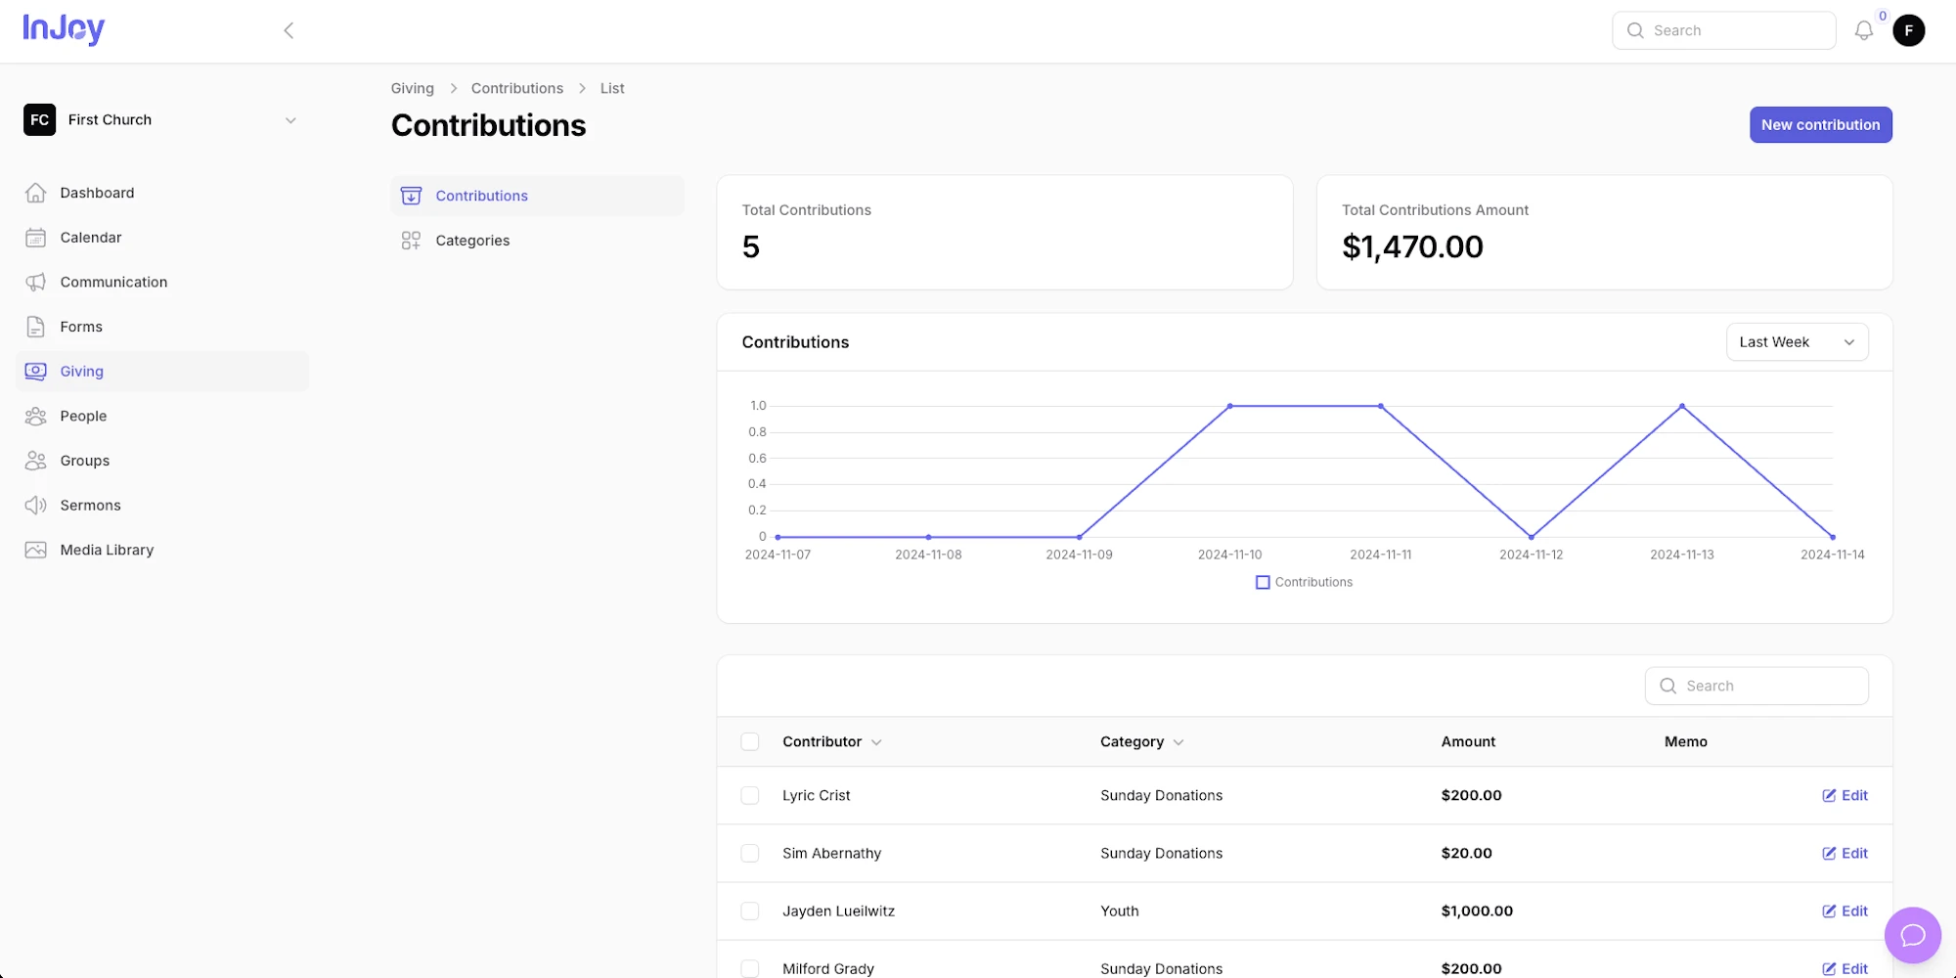Viewport: 1956px width, 978px height.
Task: Select People in the sidebar menu
Action: [83, 416]
